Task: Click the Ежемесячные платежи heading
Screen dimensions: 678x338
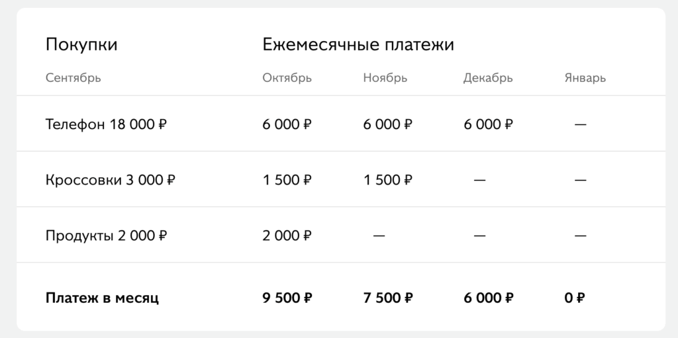Action: (x=358, y=45)
